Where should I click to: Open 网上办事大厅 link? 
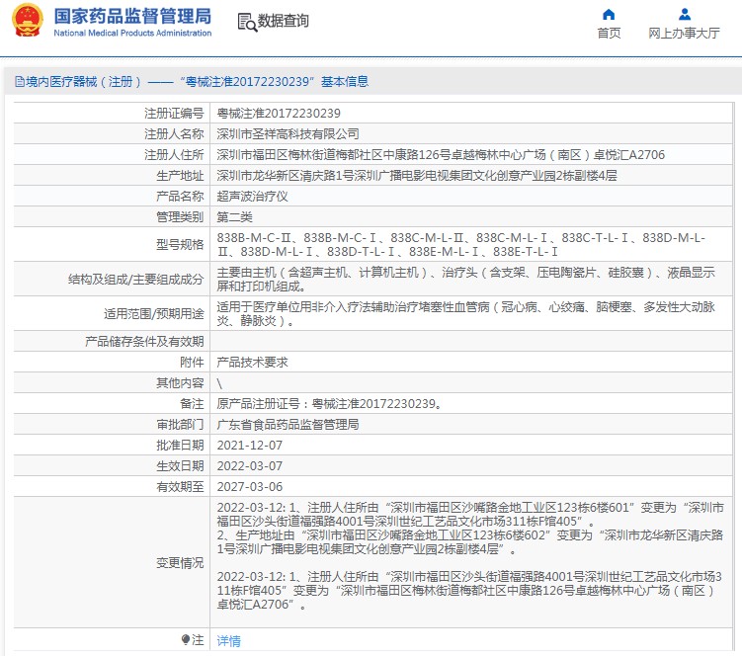[685, 34]
